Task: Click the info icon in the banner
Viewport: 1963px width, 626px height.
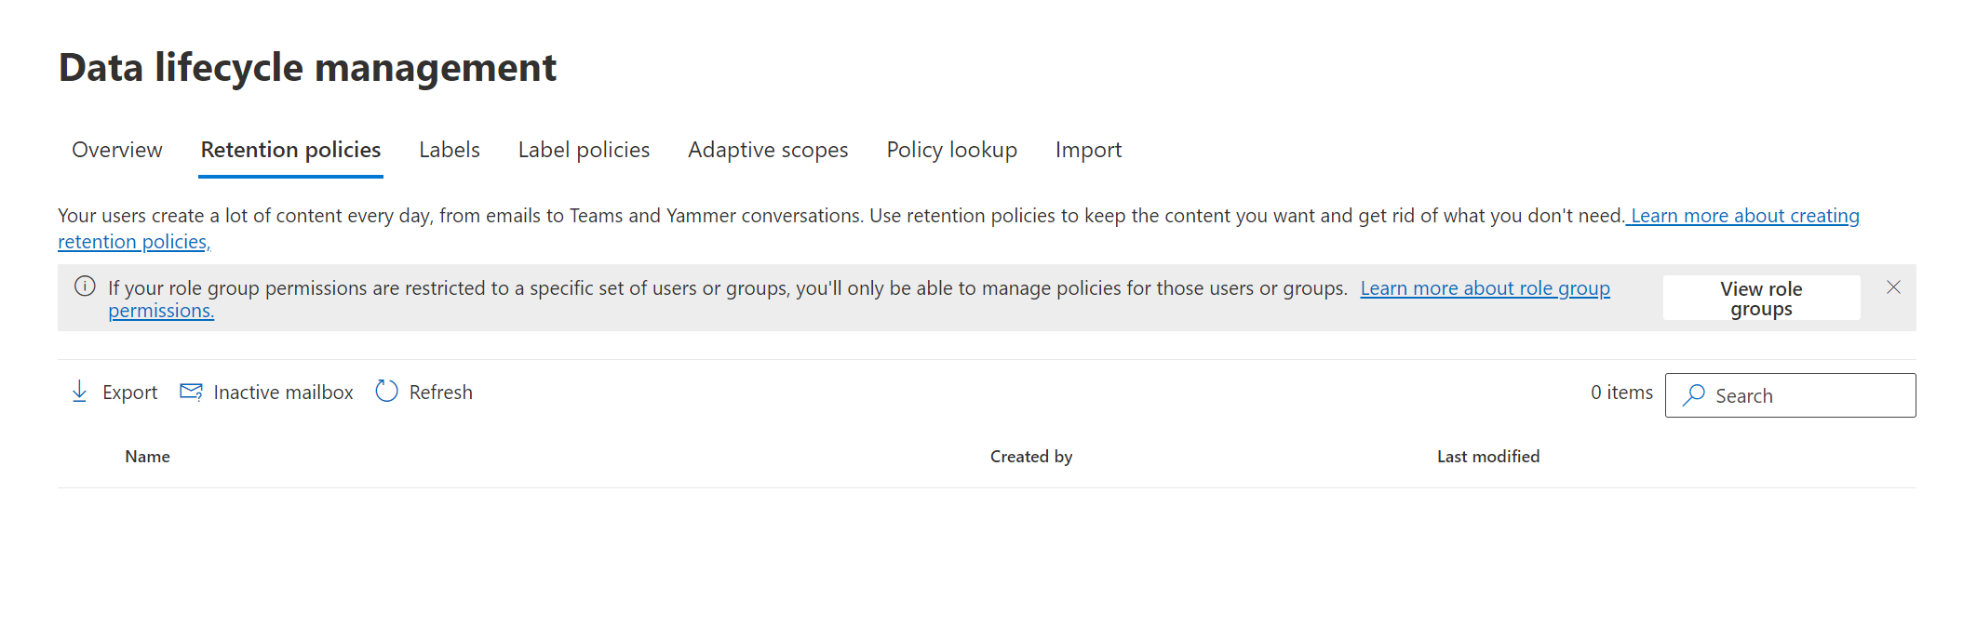Action: [x=85, y=286]
